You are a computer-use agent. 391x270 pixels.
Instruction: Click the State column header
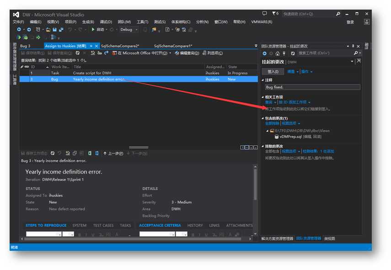pos(242,67)
